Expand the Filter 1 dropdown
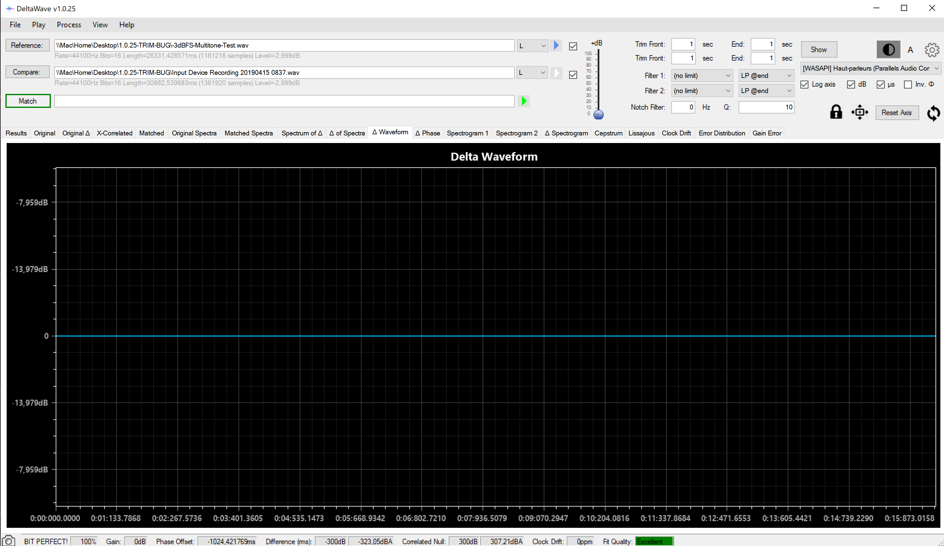The image size is (944, 546). [x=701, y=75]
